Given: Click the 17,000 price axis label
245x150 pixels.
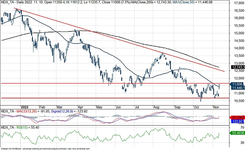Looking at the screenshot, I should tap(239, 3).
